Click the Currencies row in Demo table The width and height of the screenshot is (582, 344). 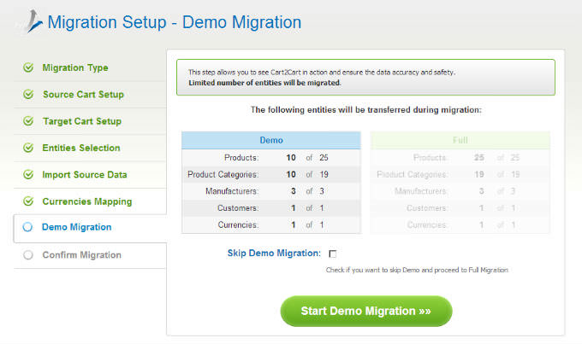point(271,224)
